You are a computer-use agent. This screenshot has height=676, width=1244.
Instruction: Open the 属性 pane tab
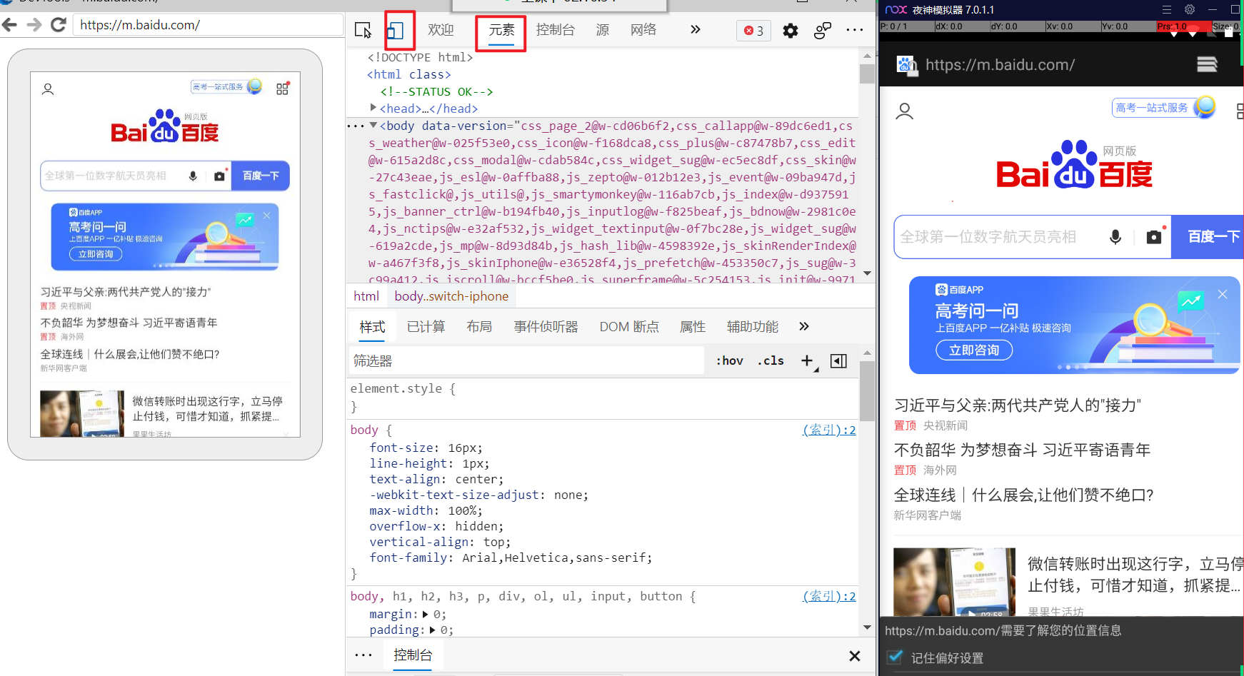(x=693, y=327)
